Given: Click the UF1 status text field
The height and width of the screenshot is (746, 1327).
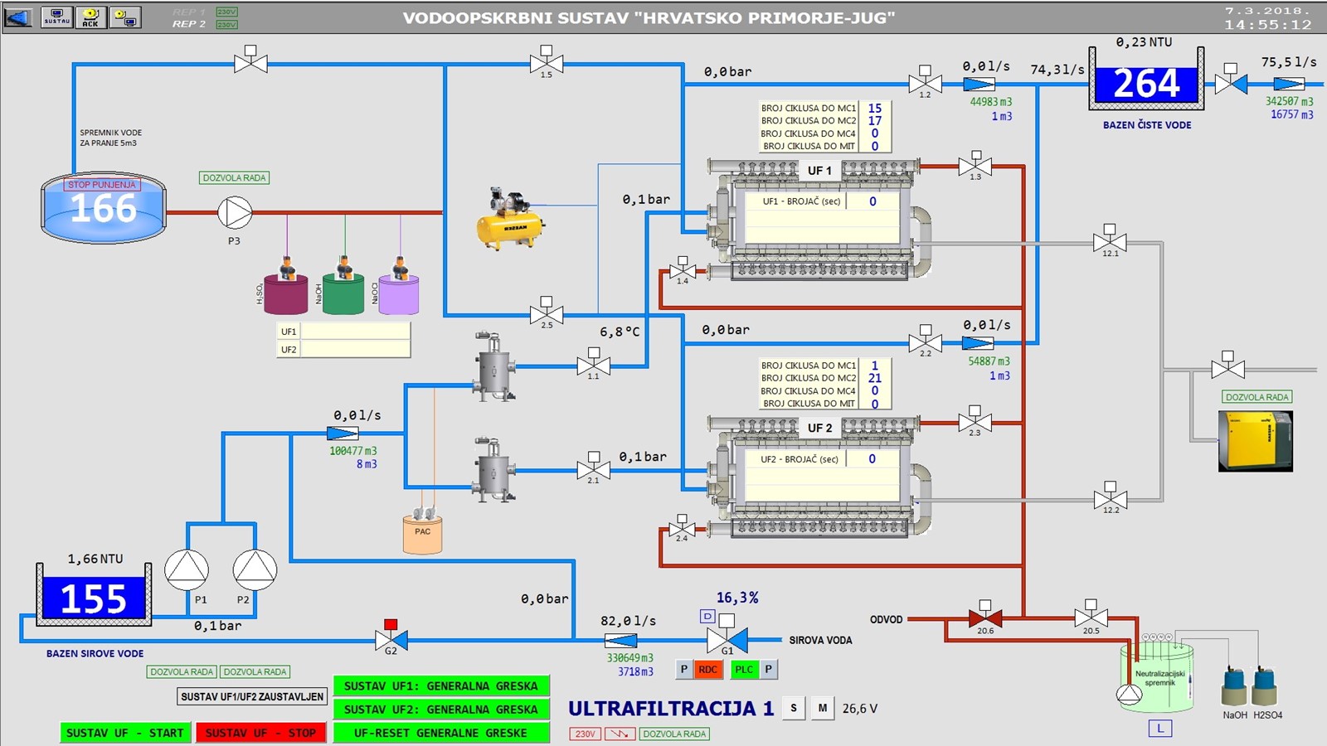Looking at the screenshot, I should (x=355, y=332).
